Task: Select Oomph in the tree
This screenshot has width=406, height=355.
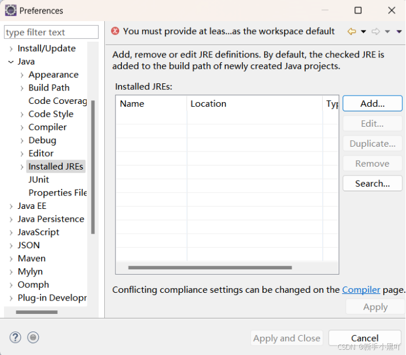Action: [33, 285]
